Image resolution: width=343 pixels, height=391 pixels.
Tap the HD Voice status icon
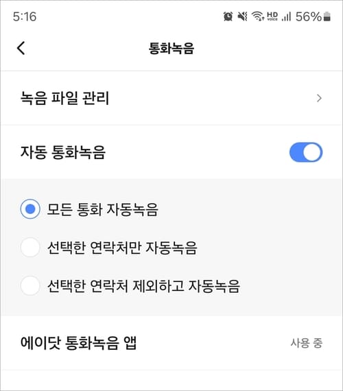pyautogui.click(x=272, y=16)
